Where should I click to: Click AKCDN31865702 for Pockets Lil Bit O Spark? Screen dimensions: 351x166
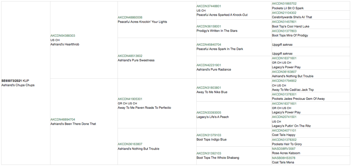(x=284, y=4)
